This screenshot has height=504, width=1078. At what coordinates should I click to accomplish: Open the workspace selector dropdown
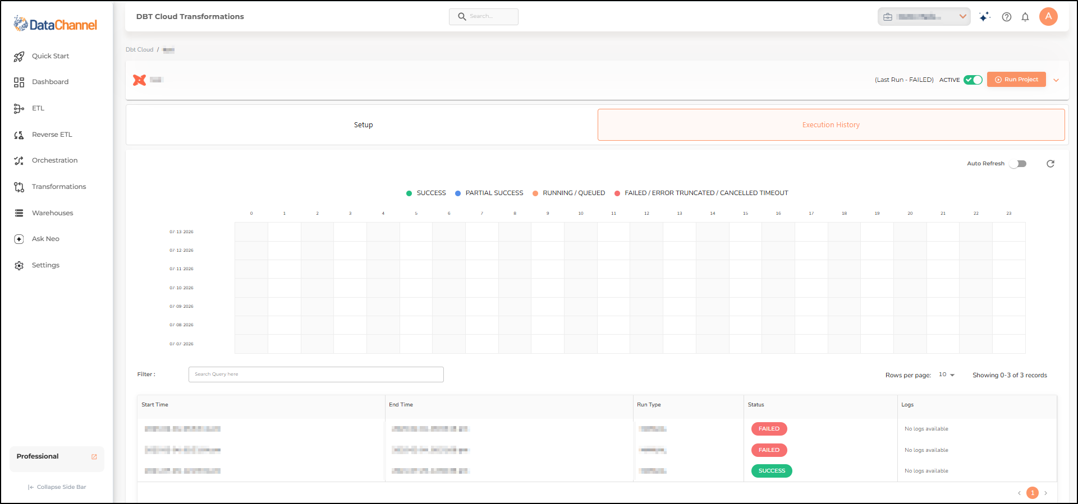[x=924, y=17]
